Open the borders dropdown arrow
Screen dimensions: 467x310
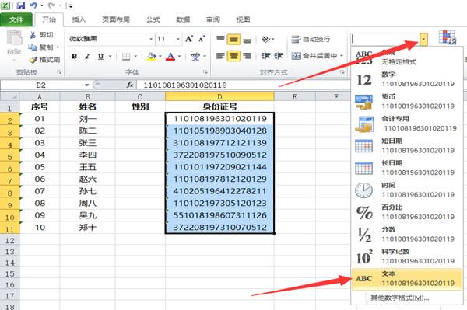[x=135, y=57]
